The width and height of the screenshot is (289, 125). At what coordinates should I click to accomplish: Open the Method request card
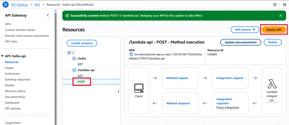coord(180,78)
